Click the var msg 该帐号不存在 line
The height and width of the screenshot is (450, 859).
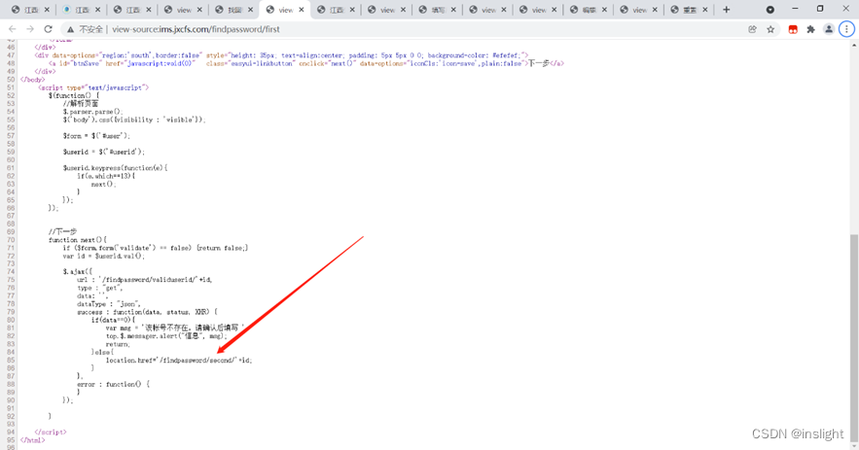[174, 328]
